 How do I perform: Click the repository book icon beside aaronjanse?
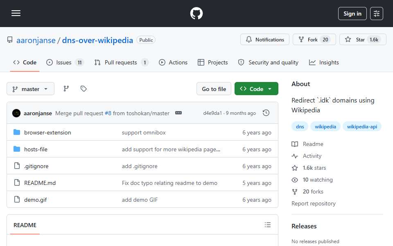(10, 40)
